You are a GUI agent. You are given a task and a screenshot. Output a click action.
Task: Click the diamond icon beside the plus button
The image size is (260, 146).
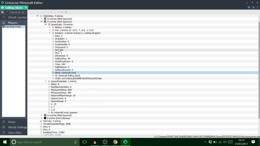click(x=249, y=7)
